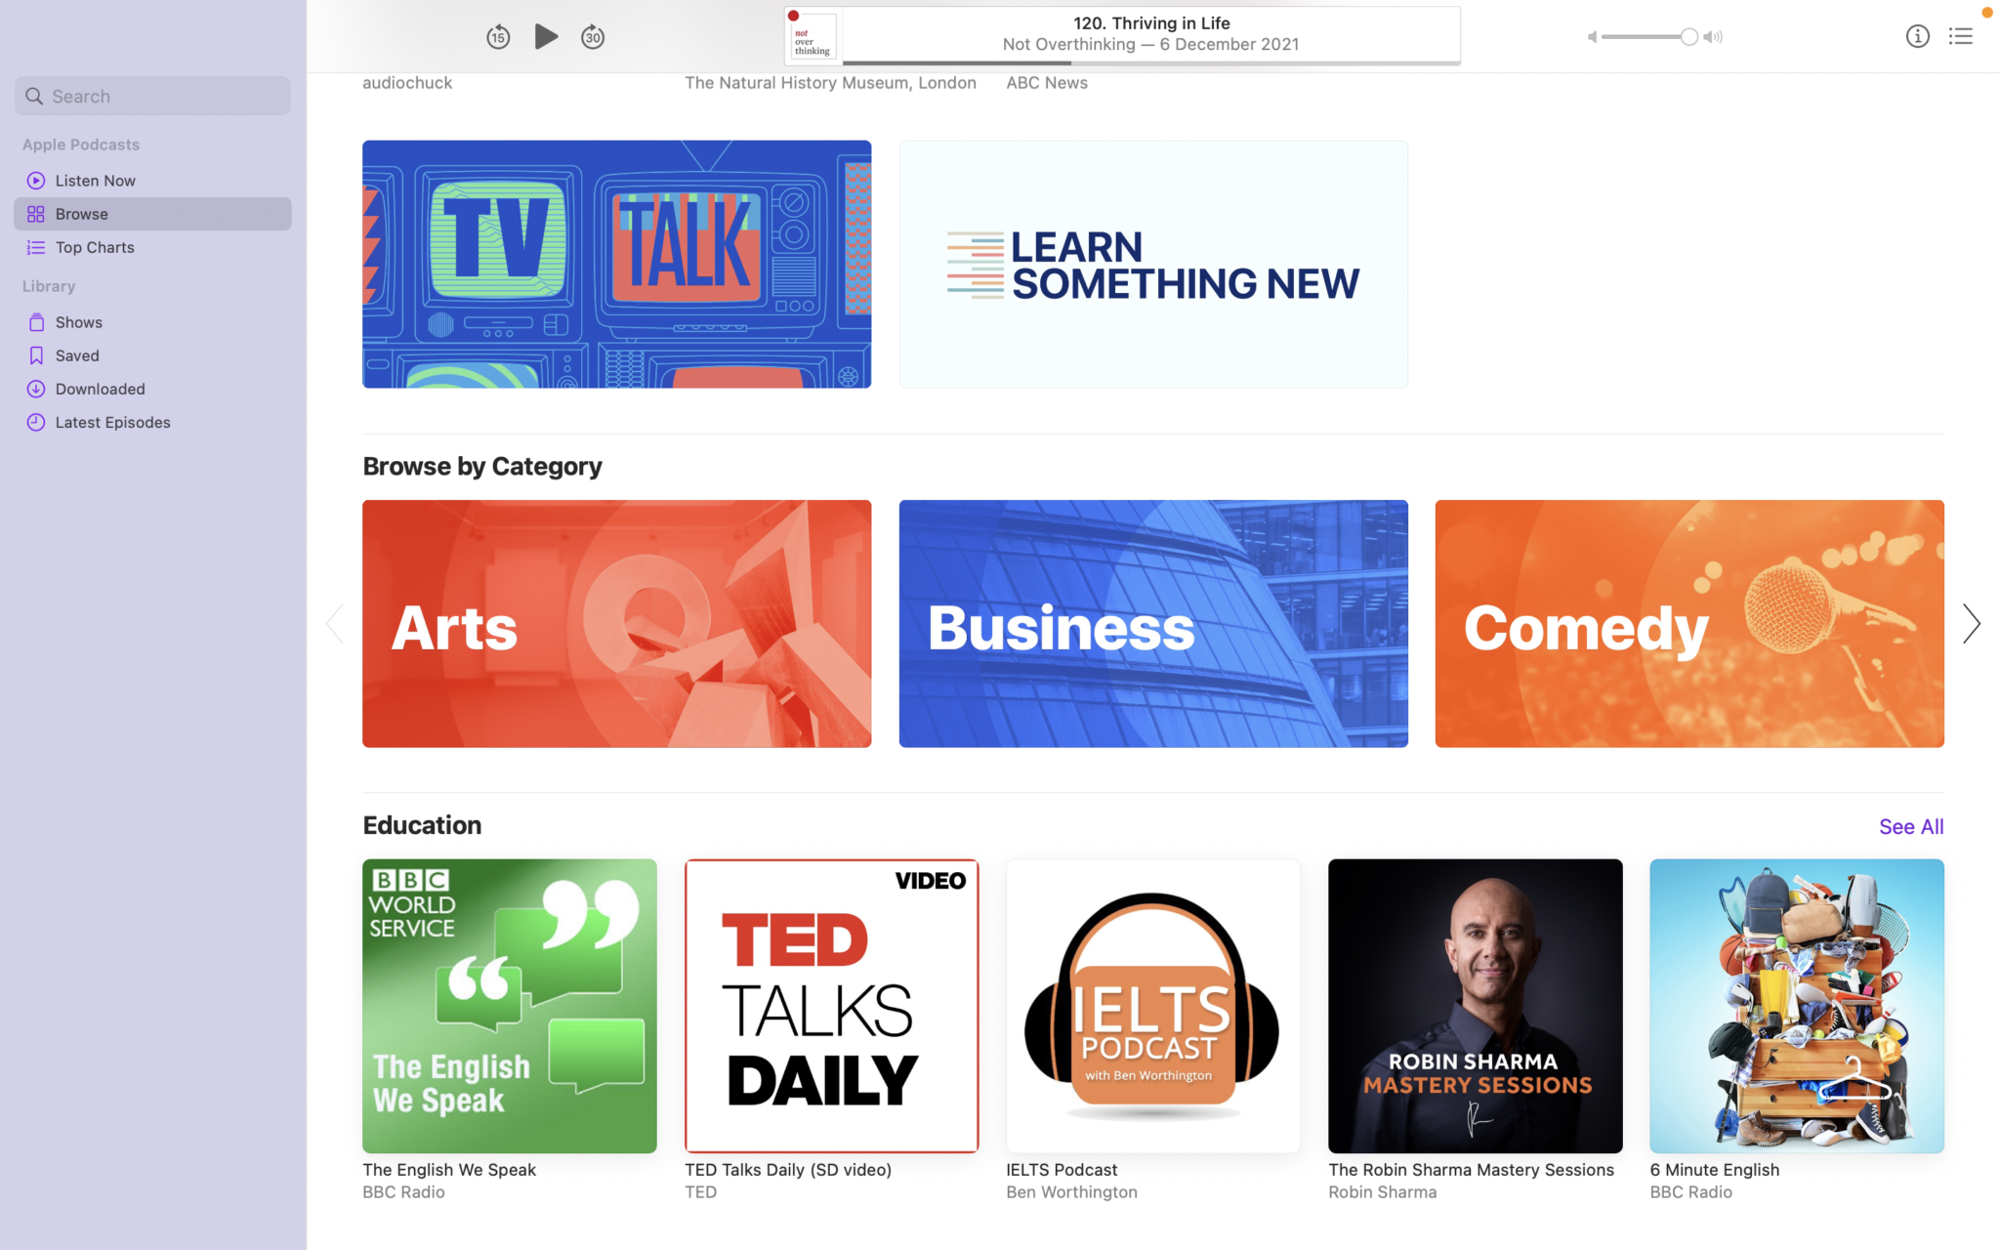Viewport: 2000px width, 1250px height.
Task: Click Not Overthinking artwork in the player
Action: point(812,36)
